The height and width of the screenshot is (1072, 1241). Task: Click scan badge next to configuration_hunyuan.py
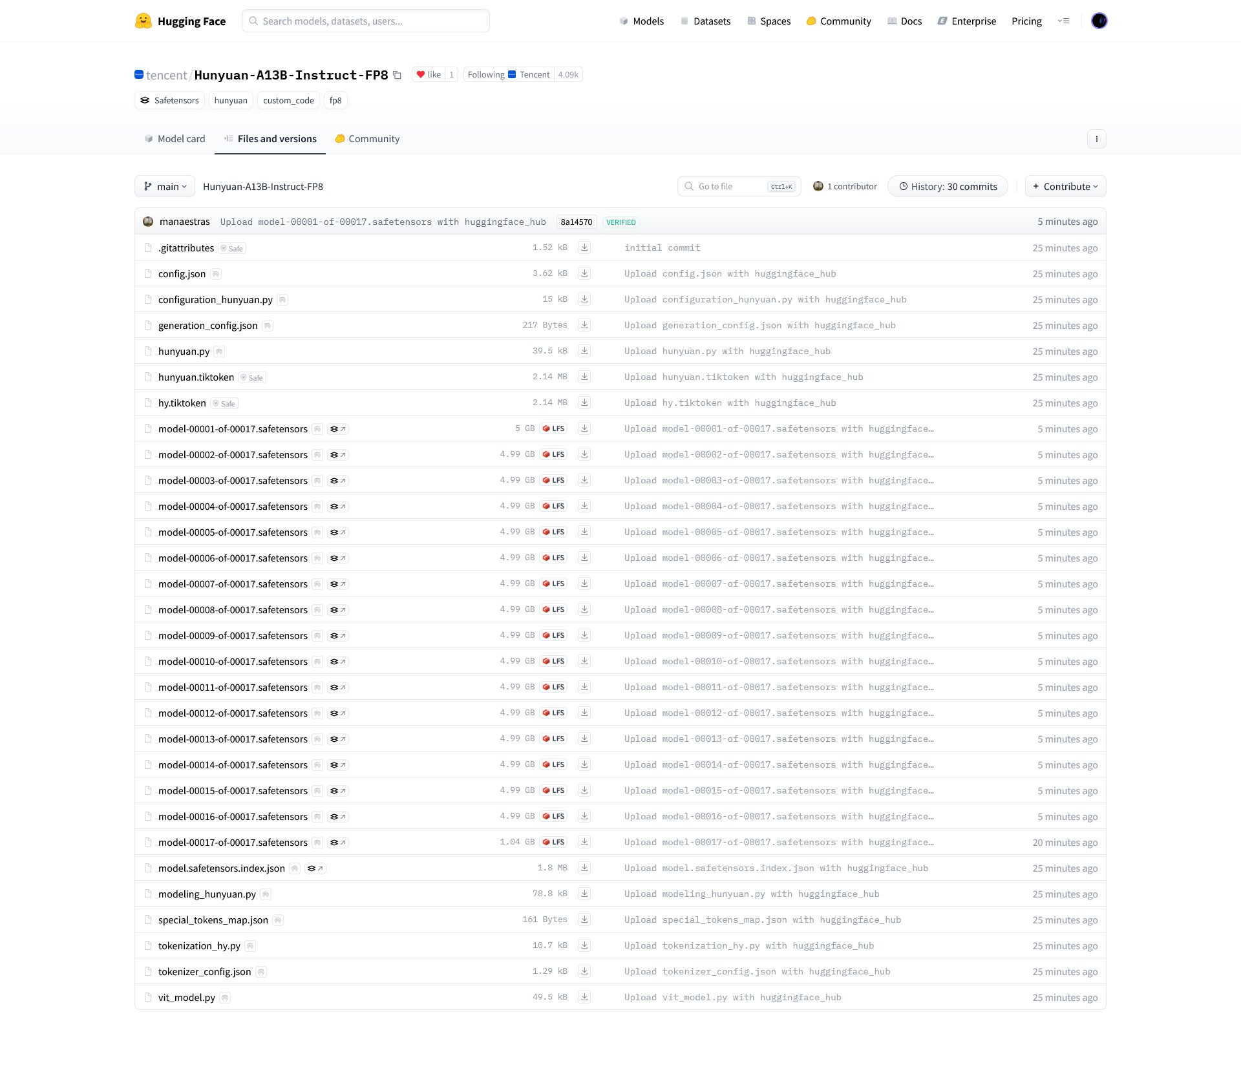[x=282, y=300]
